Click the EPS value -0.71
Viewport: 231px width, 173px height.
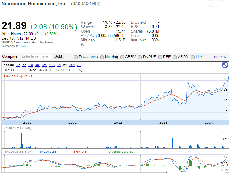[155, 27]
